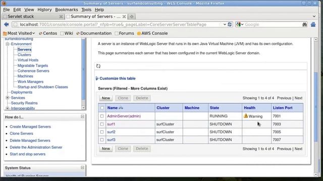Screen dimensions: 323x181
Task: Select Deployments in the domain tree
Action: (x=22, y=92)
